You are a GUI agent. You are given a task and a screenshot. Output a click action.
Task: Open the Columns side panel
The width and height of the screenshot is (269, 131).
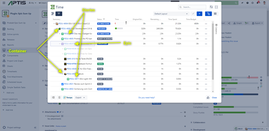click(x=216, y=29)
